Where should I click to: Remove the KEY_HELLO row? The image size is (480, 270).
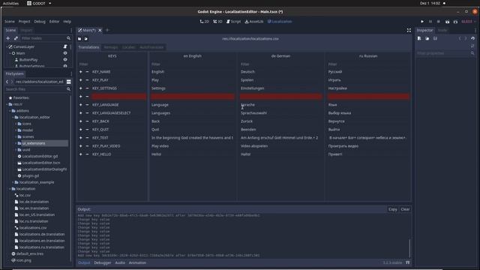click(x=87, y=154)
